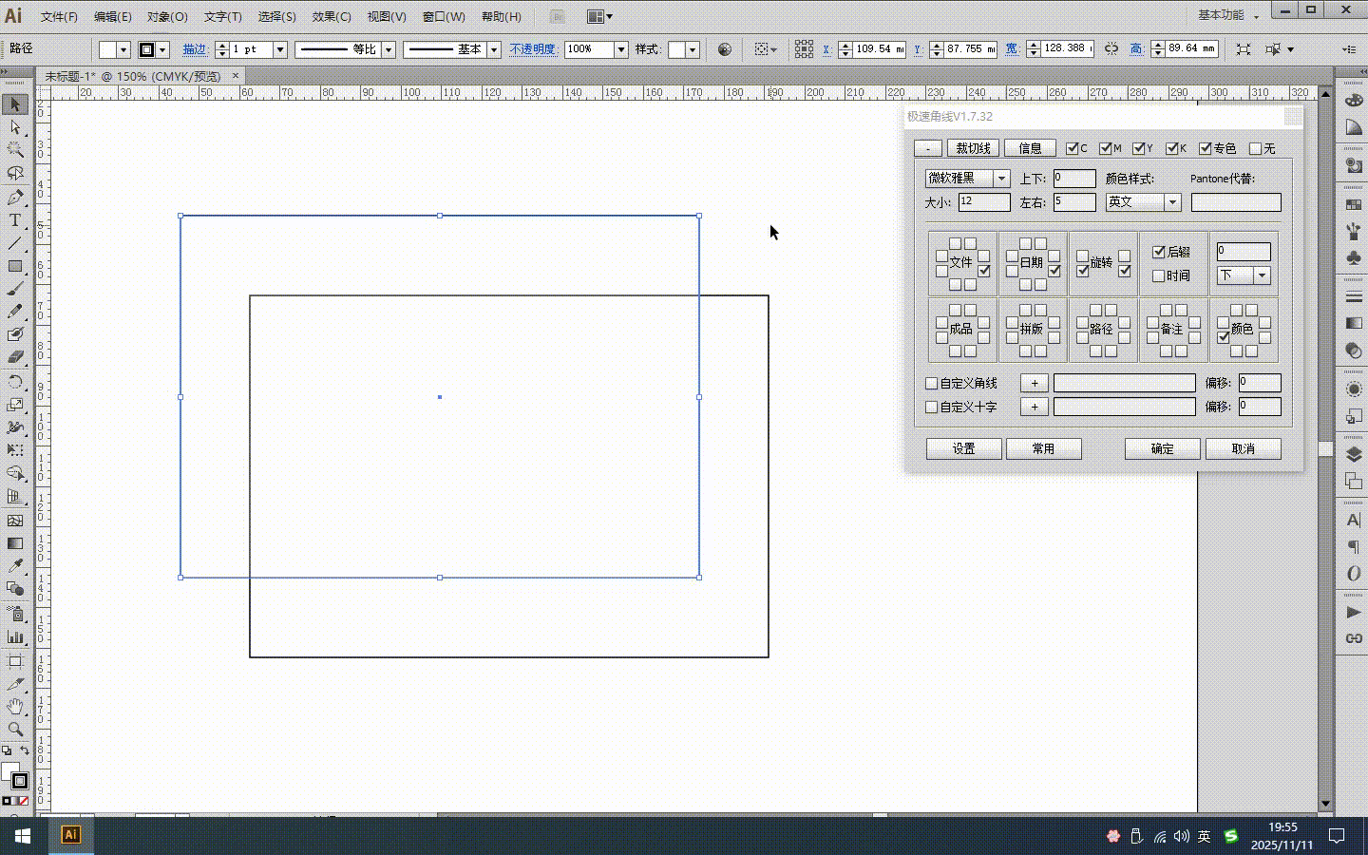
Task: Activate the Magic Wand tool
Action: pos(15,150)
